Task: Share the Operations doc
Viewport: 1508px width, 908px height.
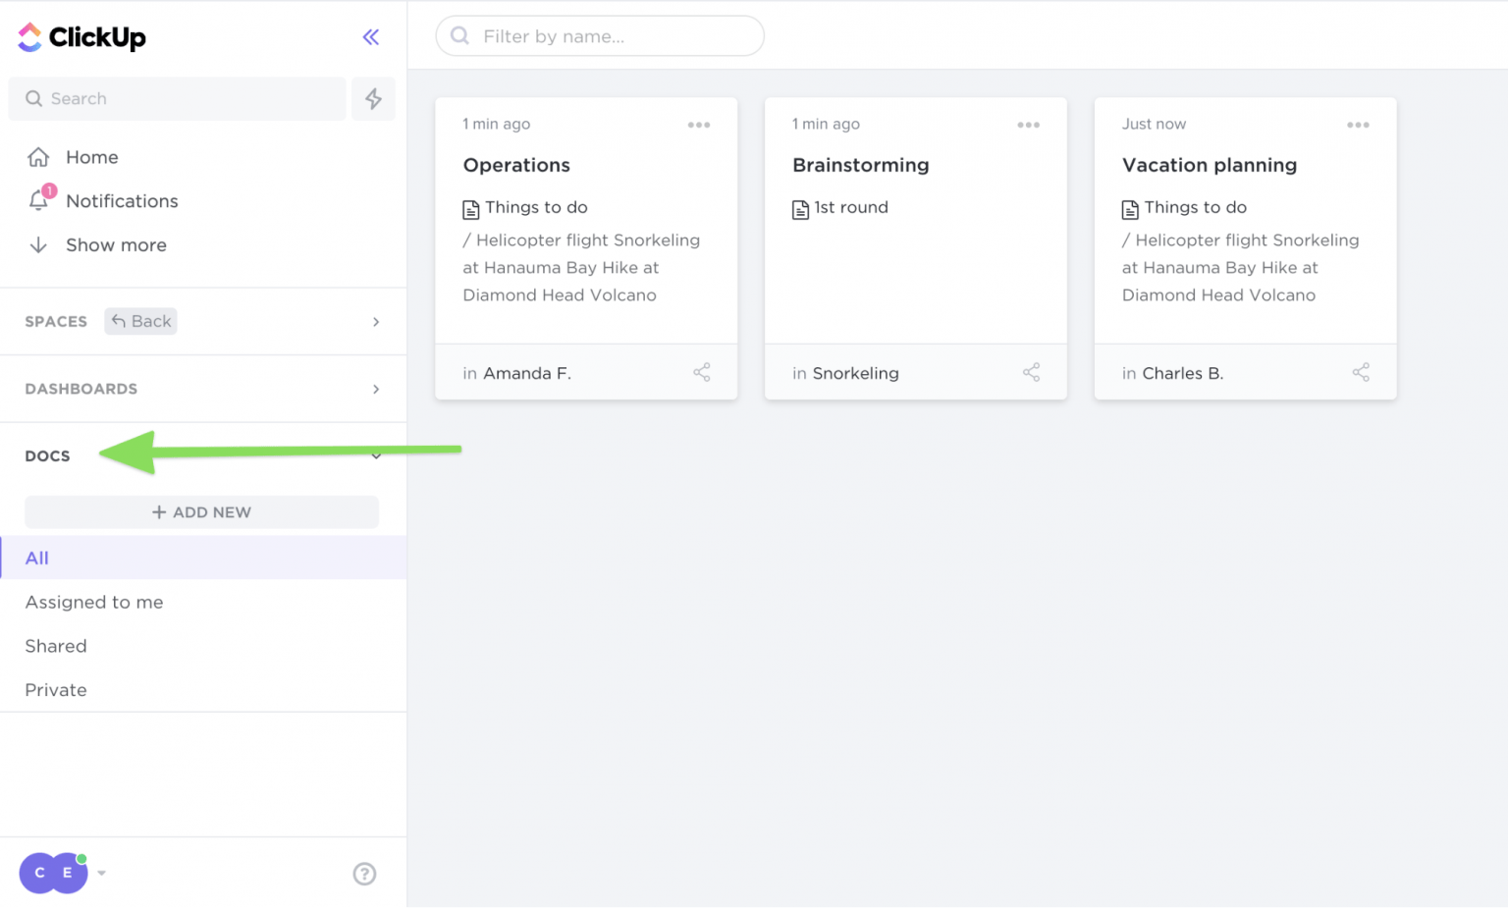Action: pos(702,372)
